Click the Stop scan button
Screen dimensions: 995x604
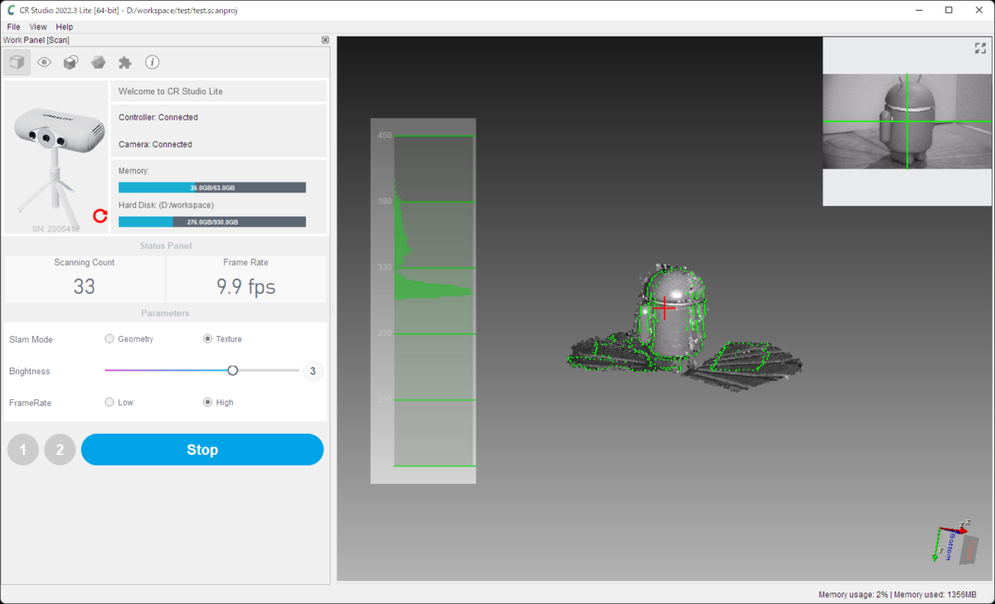[x=202, y=450]
